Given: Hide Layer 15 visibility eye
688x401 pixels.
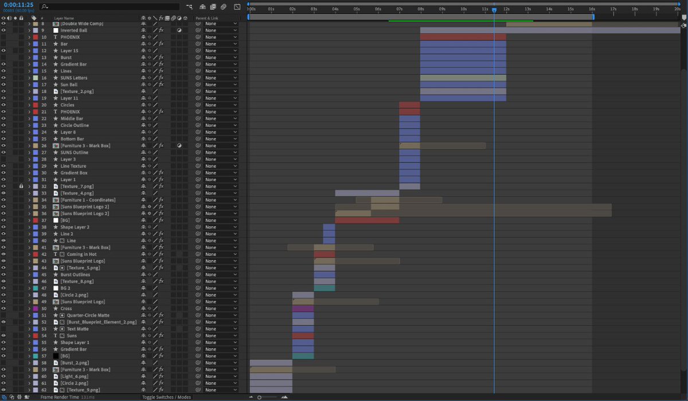Looking at the screenshot, I should click(x=3, y=50).
